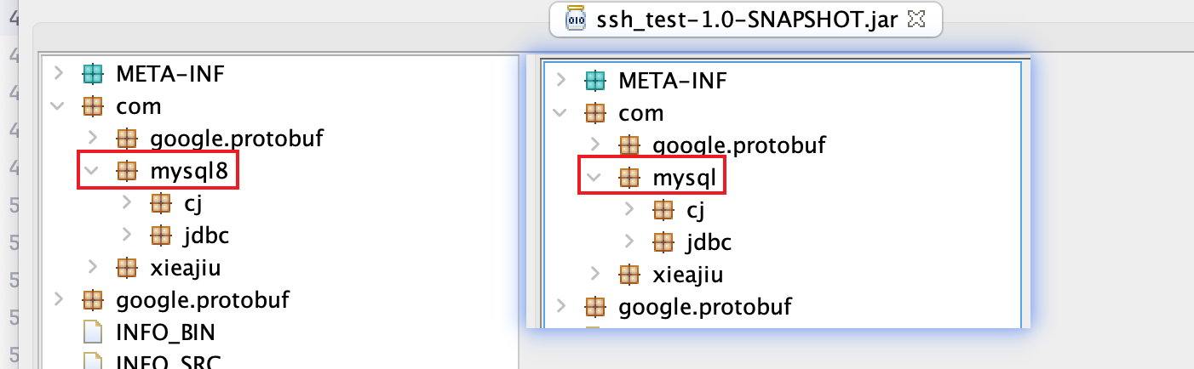The image size is (1194, 369).
Task: Click the jdbc package icon in right tree
Action: pyautogui.click(x=663, y=242)
